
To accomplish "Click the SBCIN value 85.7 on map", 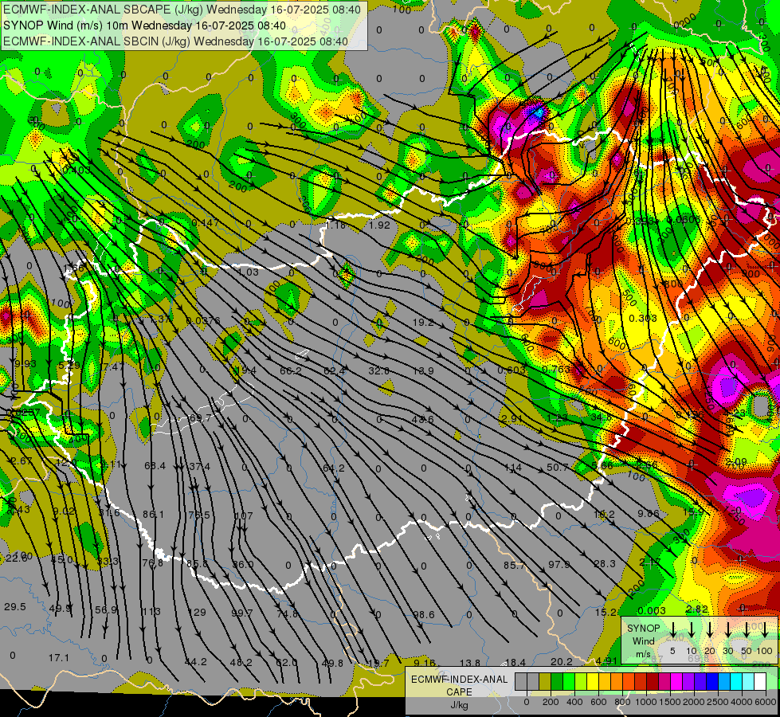I will [514, 566].
